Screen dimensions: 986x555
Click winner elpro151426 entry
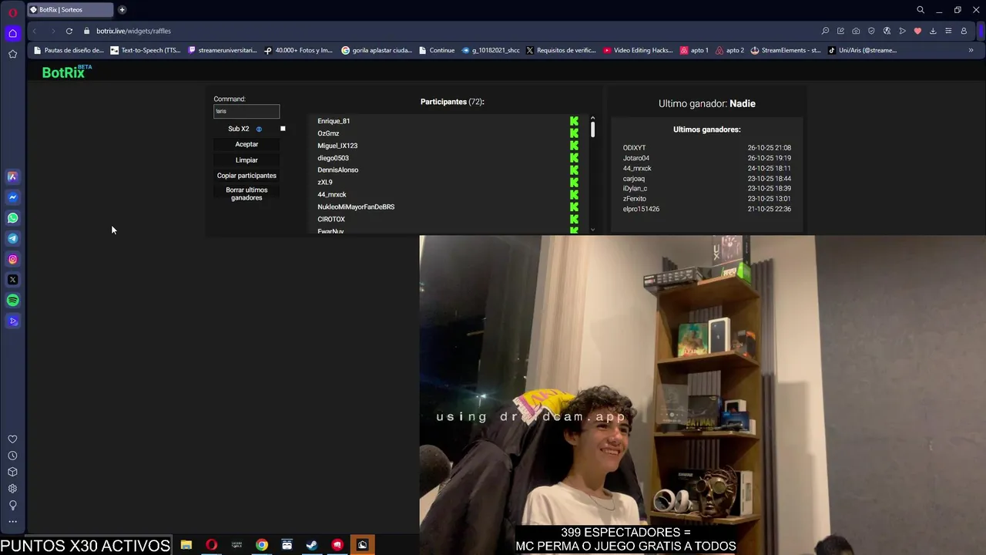[x=641, y=209]
